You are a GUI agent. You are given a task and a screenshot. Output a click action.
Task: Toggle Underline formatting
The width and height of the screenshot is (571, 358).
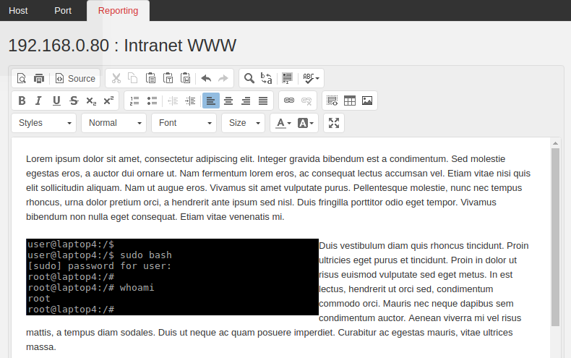click(x=56, y=101)
